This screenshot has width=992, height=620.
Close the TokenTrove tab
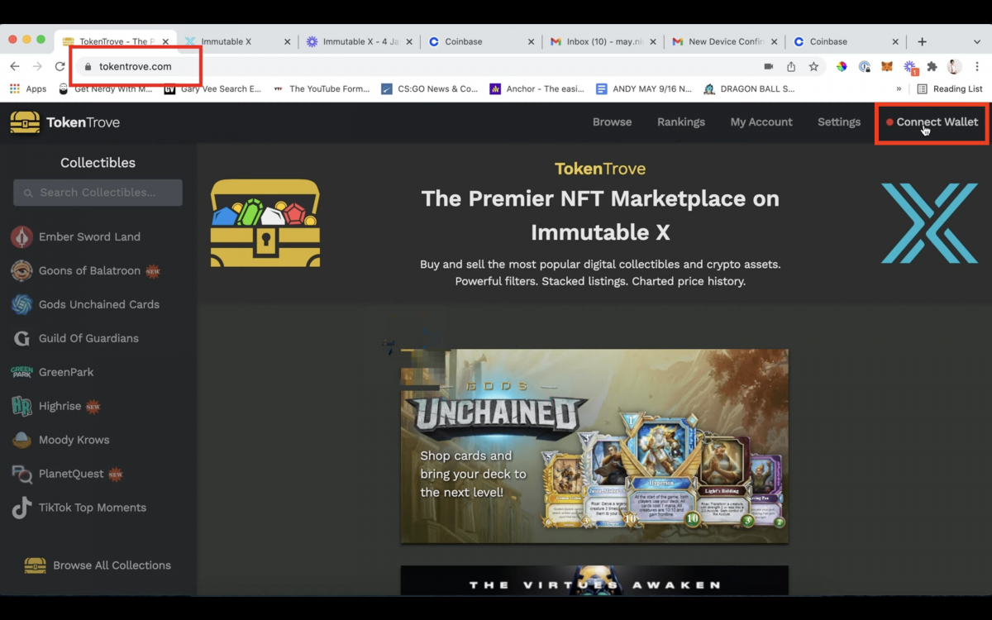pos(165,41)
